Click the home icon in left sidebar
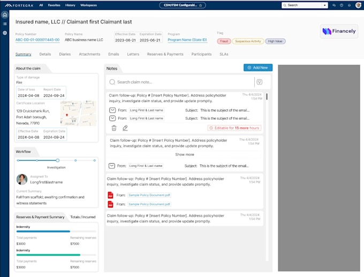This screenshot has height=277, width=364. [x=5, y=15]
